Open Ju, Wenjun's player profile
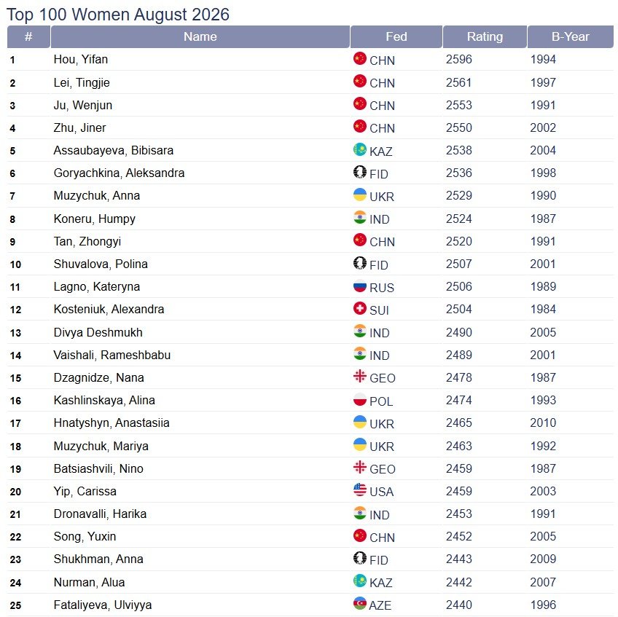 [83, 105]
